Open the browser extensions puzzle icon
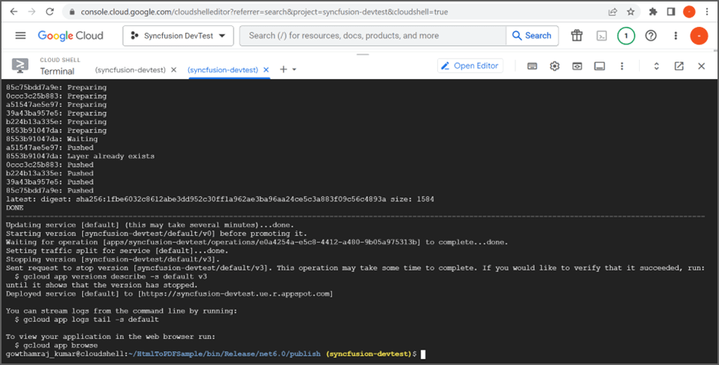The width and height of the screenshot is (719, 365). click(653, 12)
